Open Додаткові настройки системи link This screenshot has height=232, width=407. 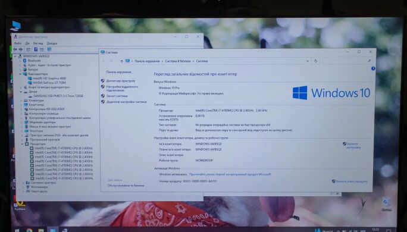pyautogui.click(x=126, y=102)
